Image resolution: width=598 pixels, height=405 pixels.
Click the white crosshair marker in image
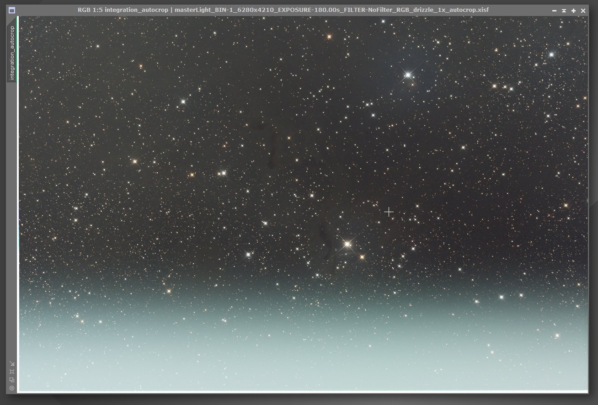[x=389, y=212]
